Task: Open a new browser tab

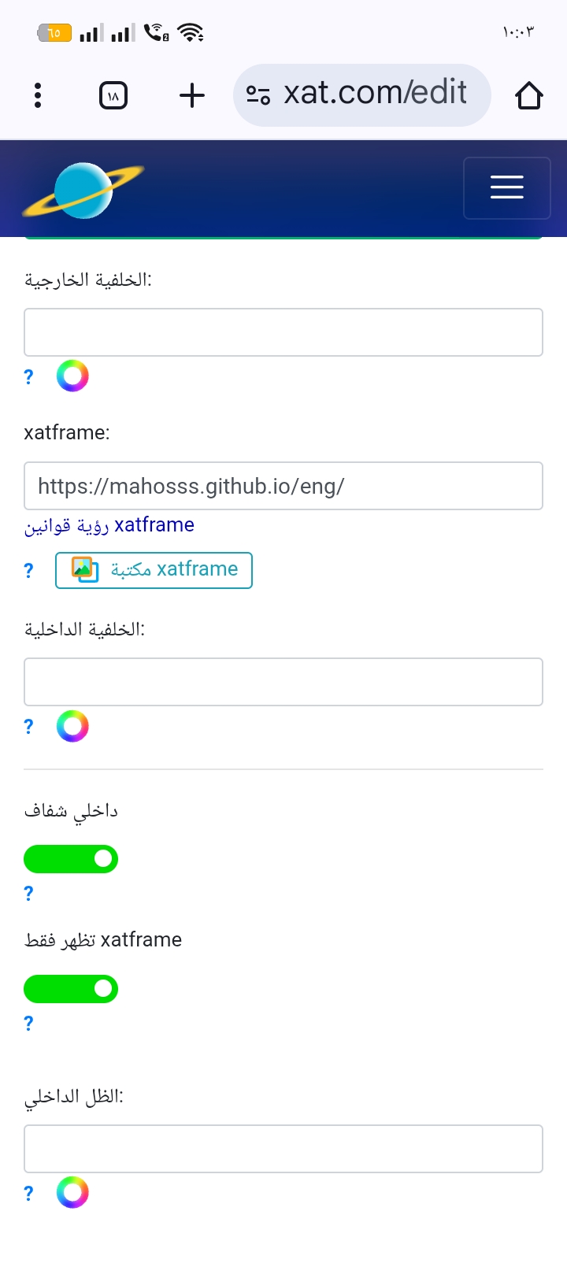Action: pos(192,96)
